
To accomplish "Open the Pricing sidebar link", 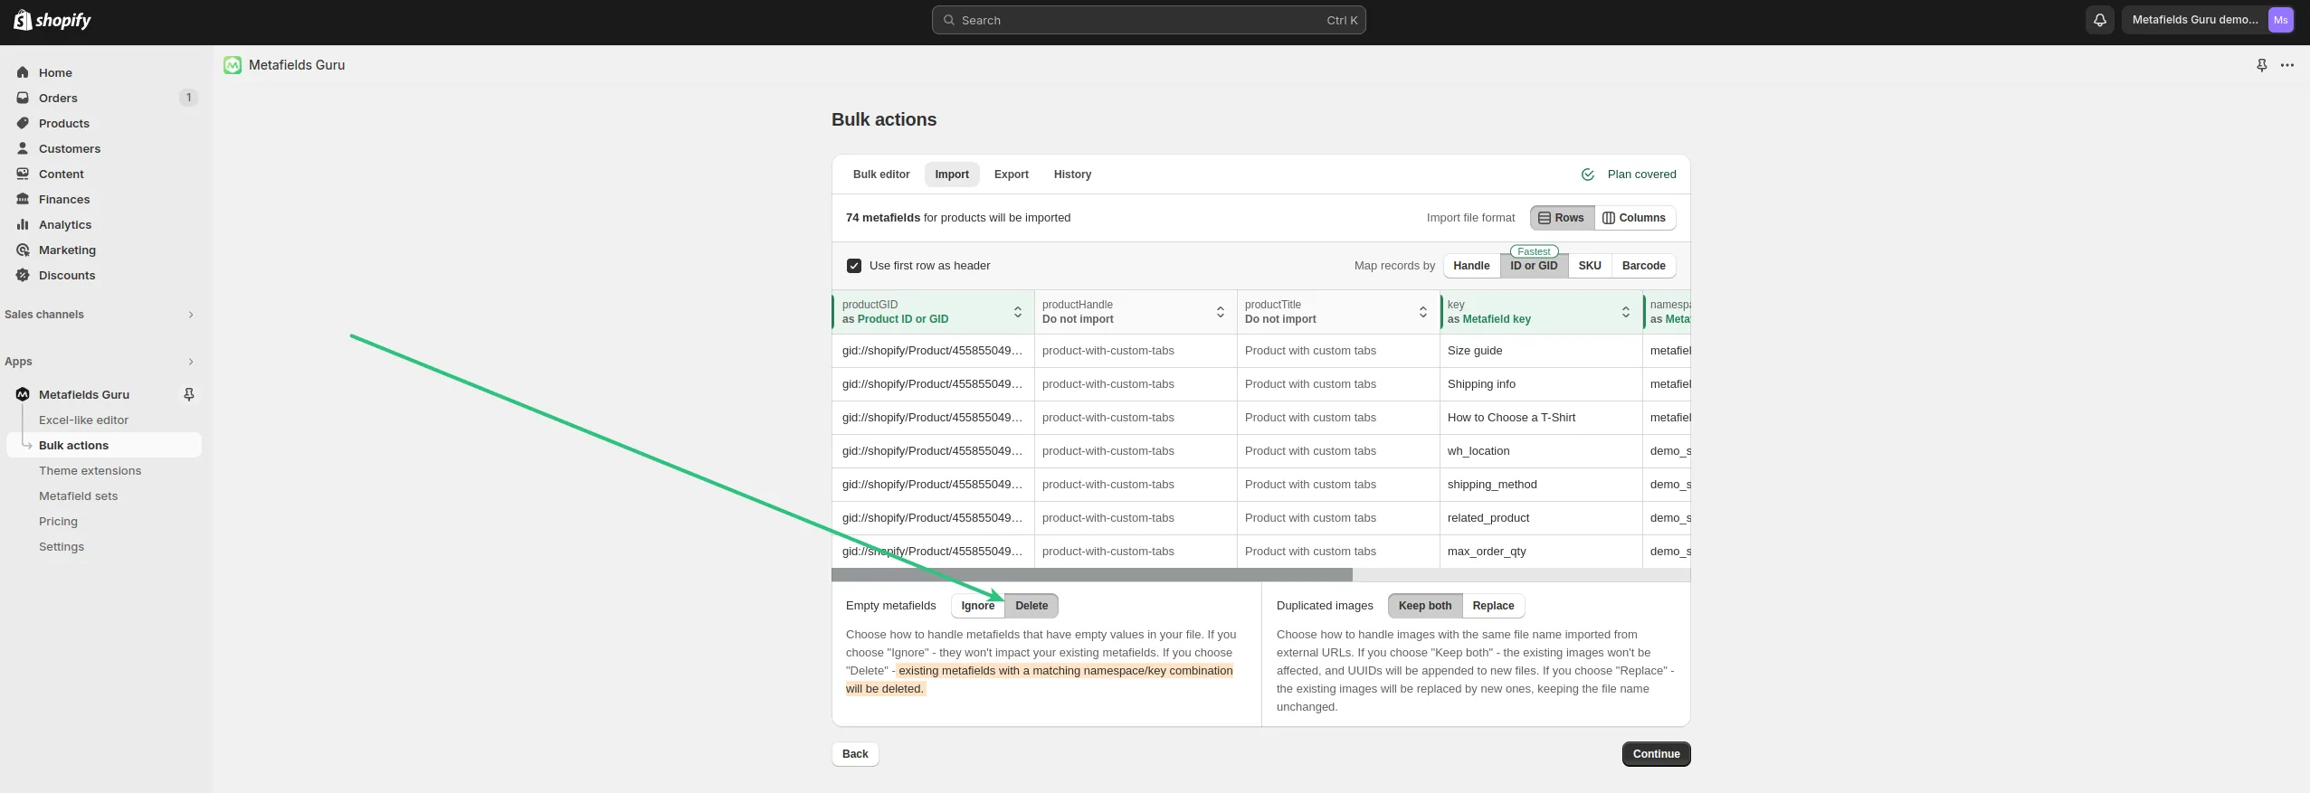I will click(x=58, y=521).
